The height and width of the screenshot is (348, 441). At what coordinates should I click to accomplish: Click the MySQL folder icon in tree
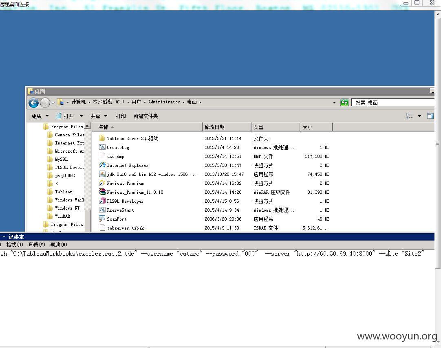50,159
